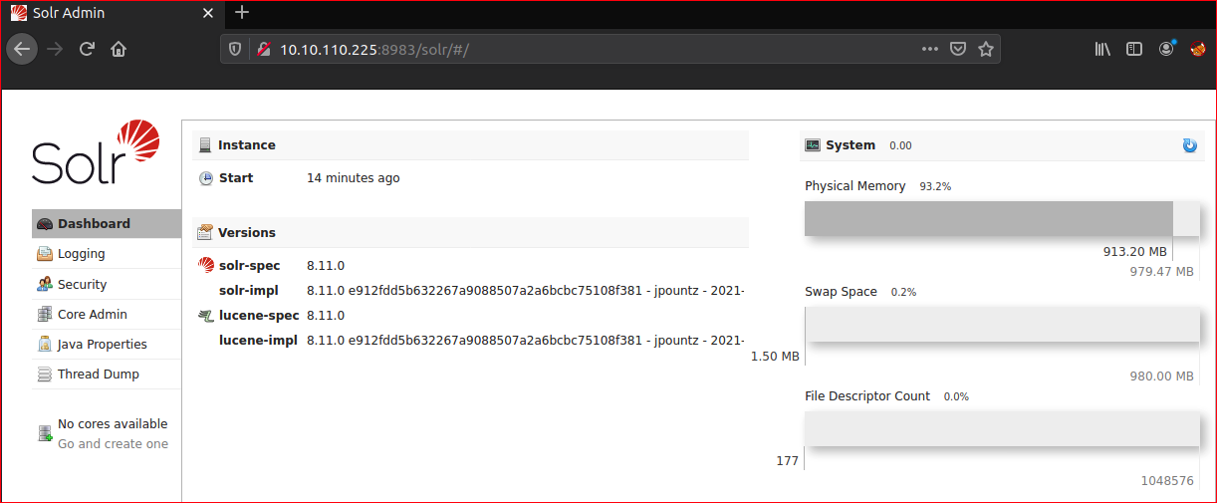Screen dimensions: 1217x503
Task: Toggle the browser sidebar view
Action: (x=1133, y=49)
